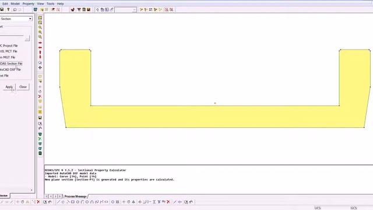This screenshot has height=210, width=373.
Task: Click the red X icon beside drawing tools
Action: pos(38,202)
